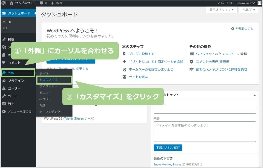Click the monitor icon beside サイトを表示
Image resolution: width=263 pixels, height=168 pixels.
[124, 77]
